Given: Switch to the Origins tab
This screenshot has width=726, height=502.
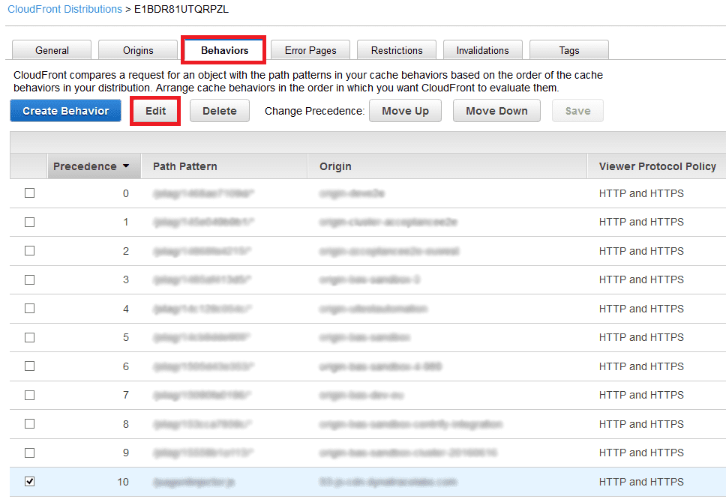Looking at the screenshot, I should (x=138, y=50).
